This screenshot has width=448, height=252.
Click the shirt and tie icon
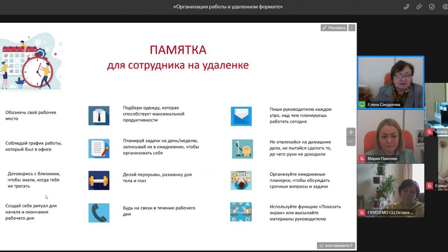tap(99, 116)
